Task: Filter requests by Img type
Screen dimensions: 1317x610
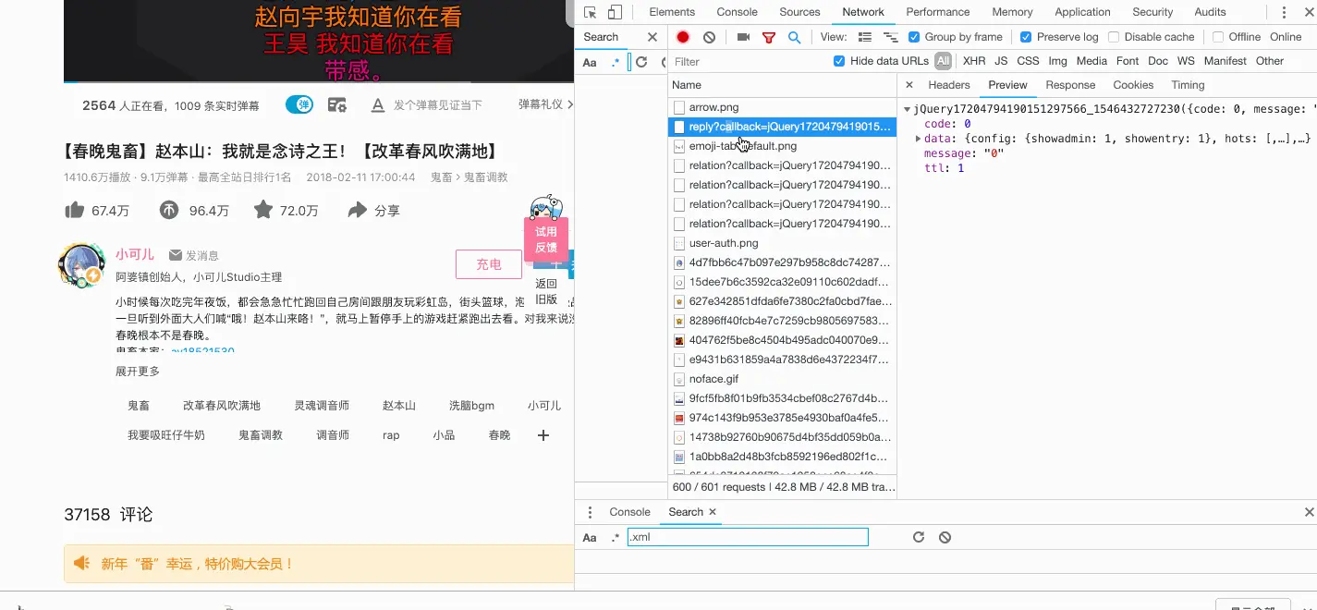Action: tap(1057, 61)
